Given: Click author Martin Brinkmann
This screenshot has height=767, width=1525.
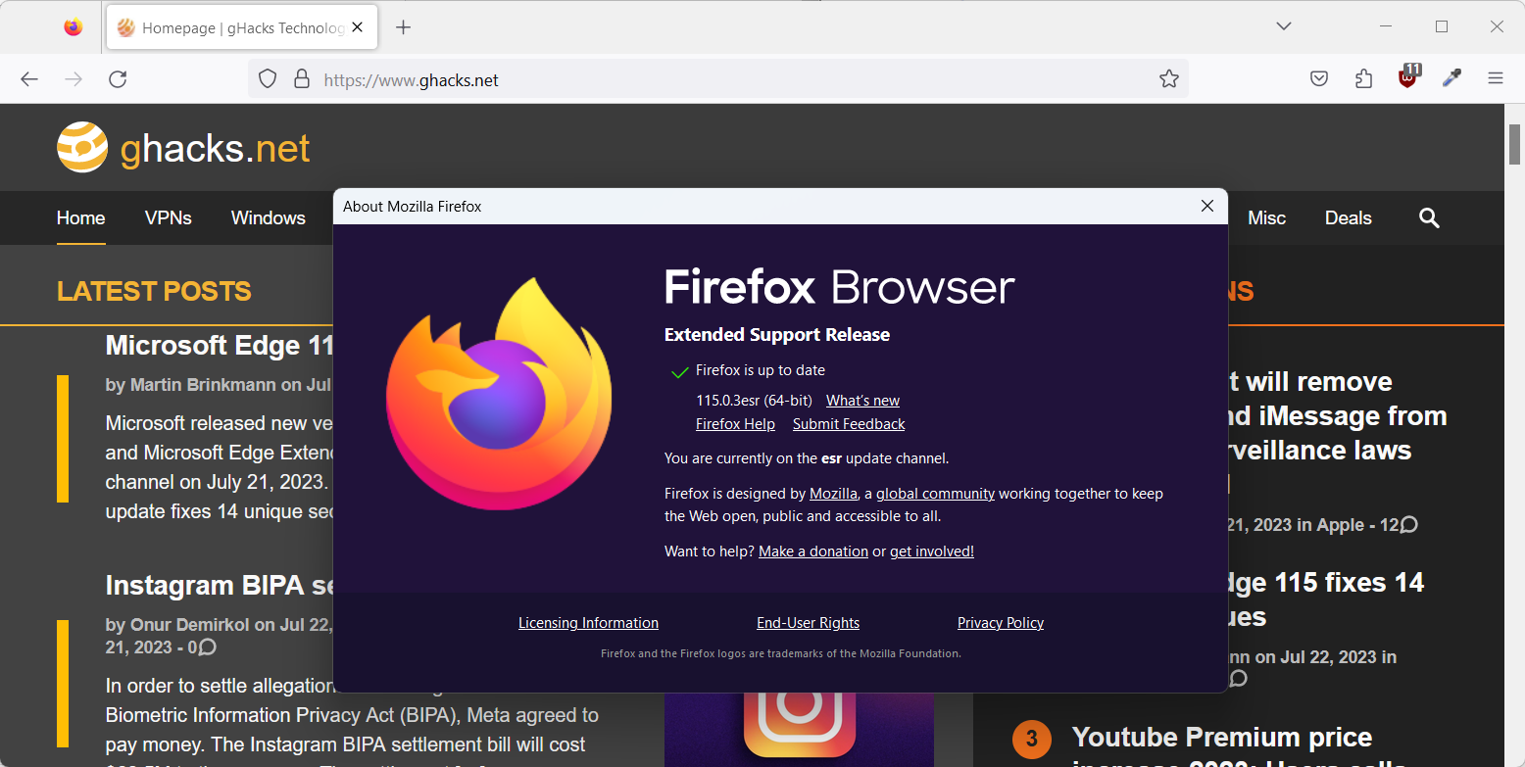Looking at the screenshot, I should [203, 385].
